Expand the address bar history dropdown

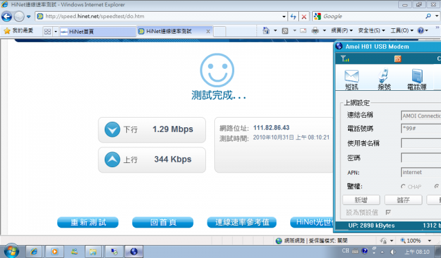click(284, 17)
